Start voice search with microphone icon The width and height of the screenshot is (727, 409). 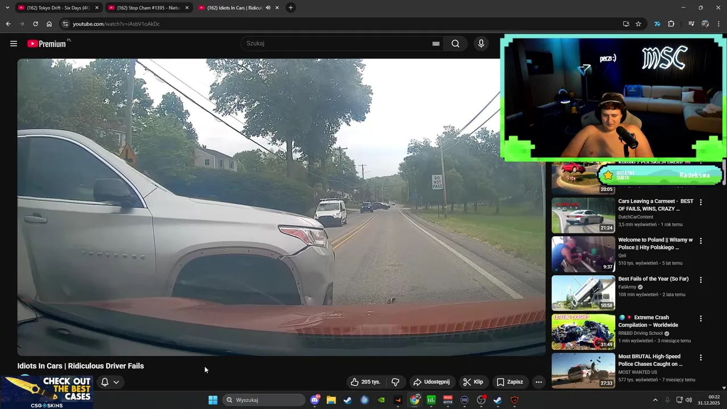point(481,43)
